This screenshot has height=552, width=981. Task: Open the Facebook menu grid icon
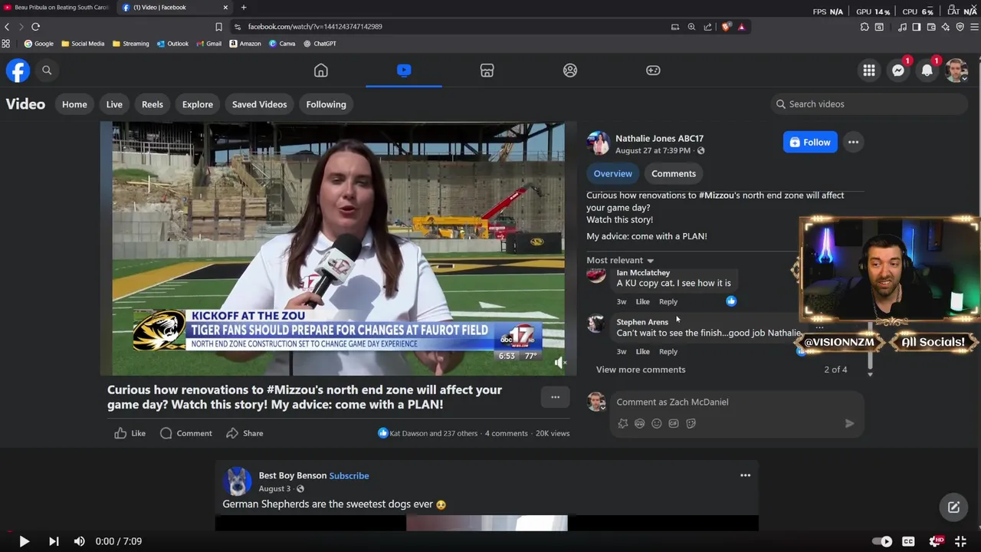pos(869,71)
